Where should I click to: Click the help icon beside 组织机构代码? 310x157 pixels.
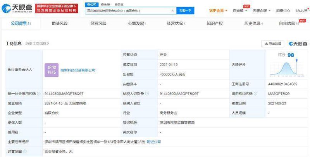(x=255, y=94)
